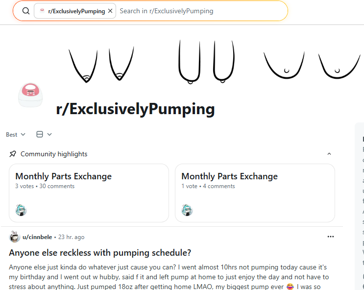Image resolution: width=364 pixels, height=290 pixels.
Task: Click the r/ExclusivelyPumping community title
Action: [135, 109]
